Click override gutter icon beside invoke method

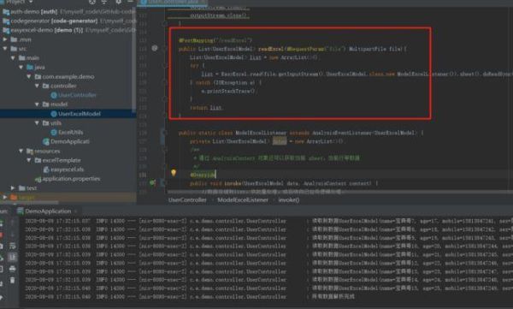click(153, 182)
